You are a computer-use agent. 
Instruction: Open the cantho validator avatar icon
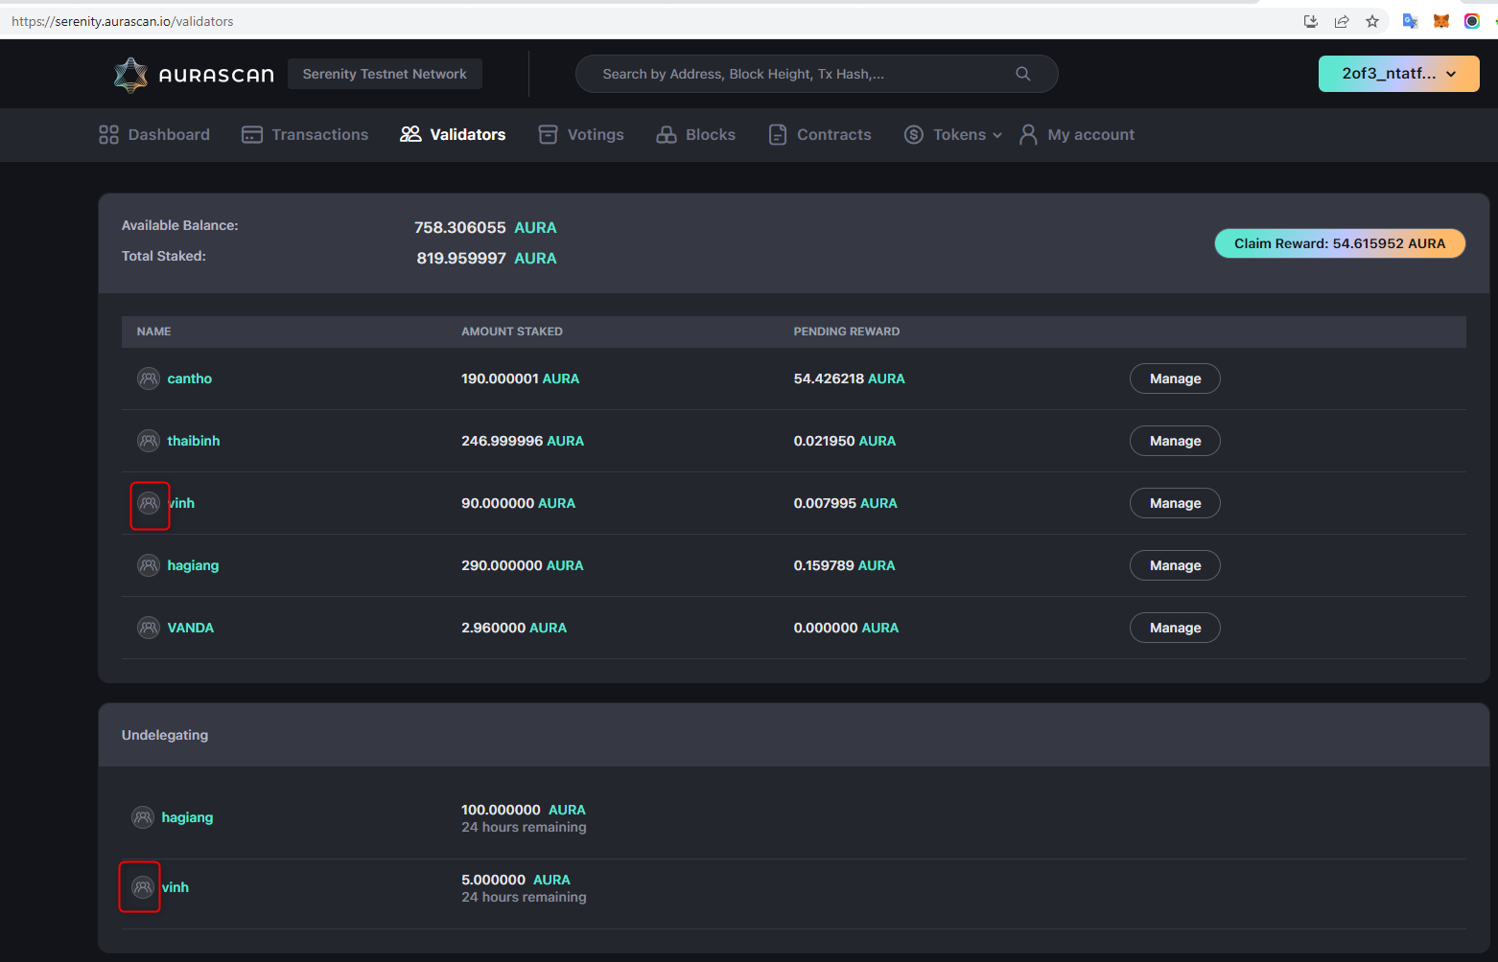(x=149, y=378)
